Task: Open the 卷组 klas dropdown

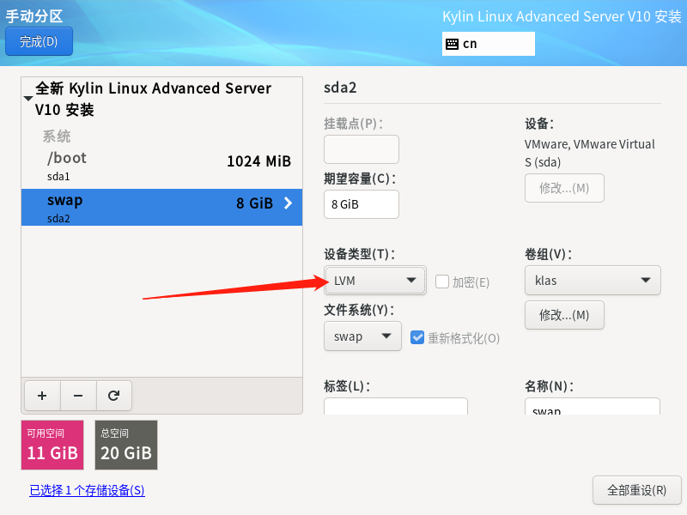Action: (593, 281)
